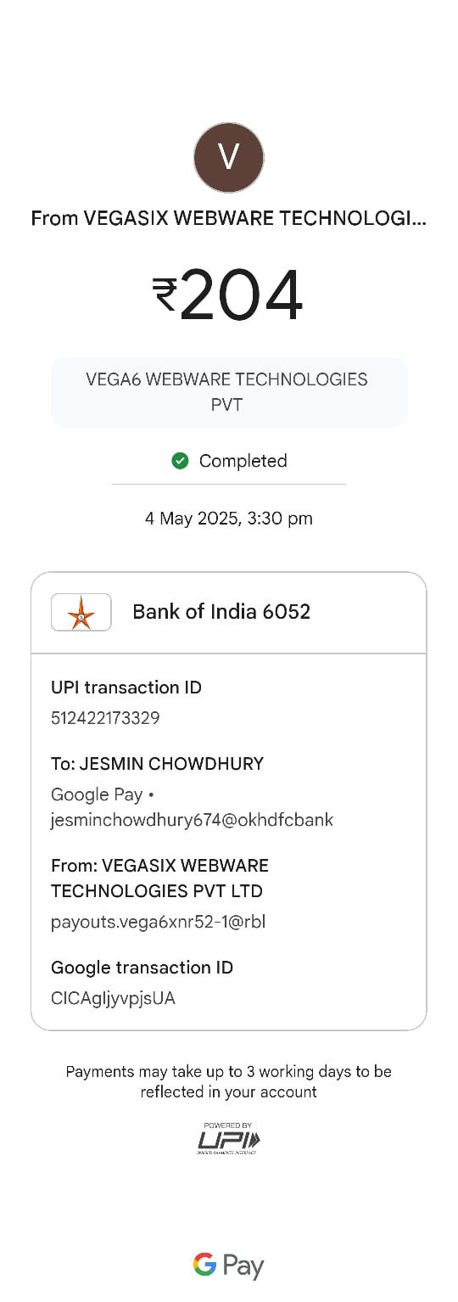Click the rupee symbol beside 204
458x1302 pixels.
tap(165, 295)
